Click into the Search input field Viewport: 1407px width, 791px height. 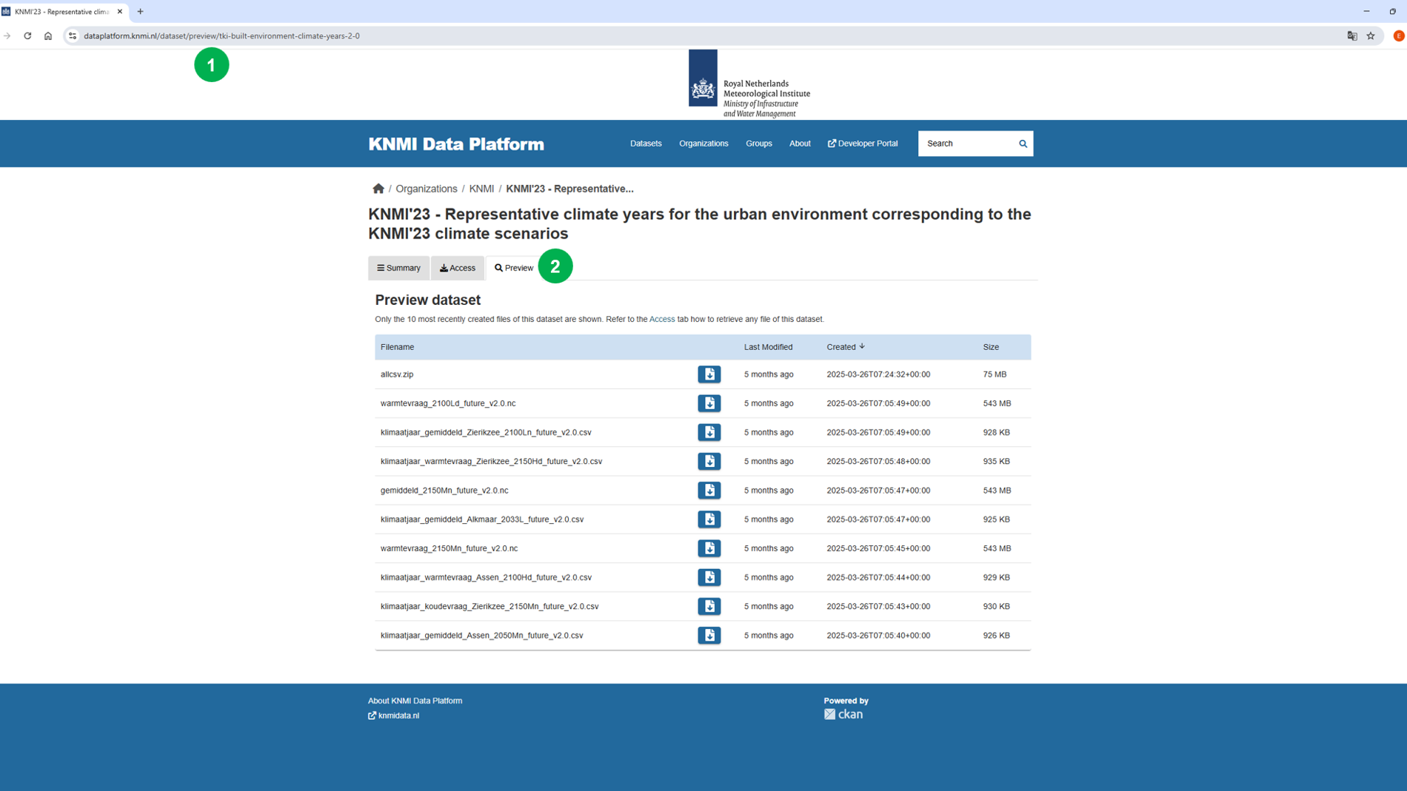966,144
